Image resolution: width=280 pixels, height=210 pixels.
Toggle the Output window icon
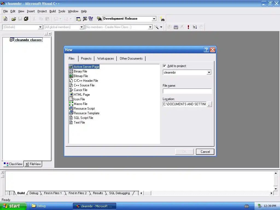click(85, 19)
